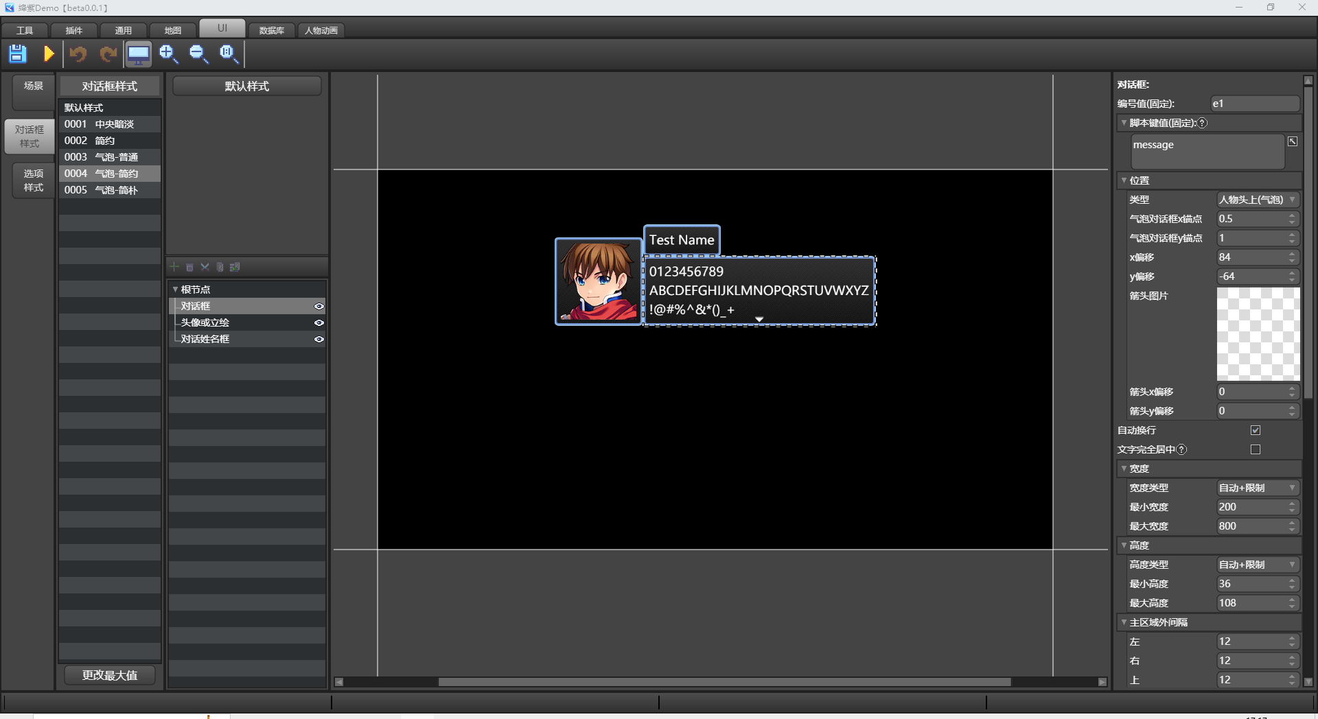1318x719 pixels.
Task: Click the yellow play/run arrow icon
Action: click(x=49, y=54)
